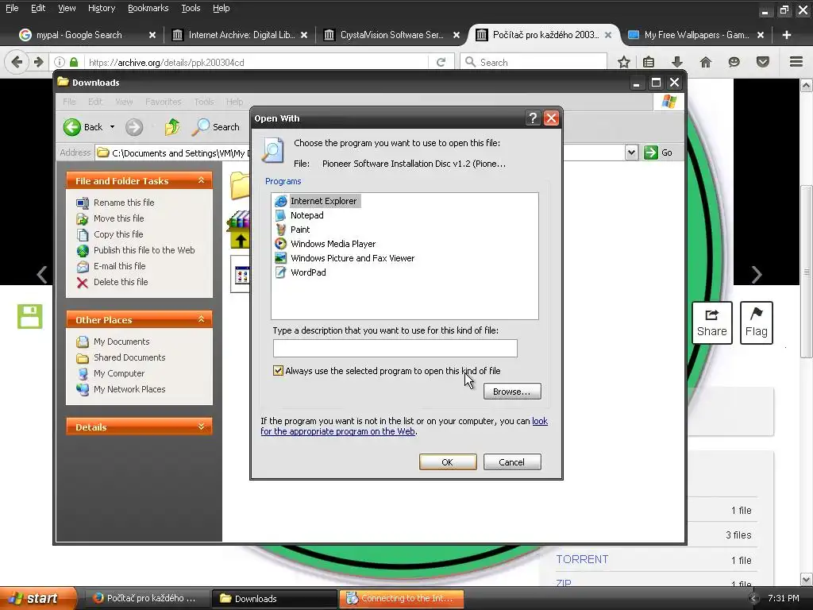Switch to Downloads in the taskbar
This screenshot has height=610, width=813.
coord(274,599)
